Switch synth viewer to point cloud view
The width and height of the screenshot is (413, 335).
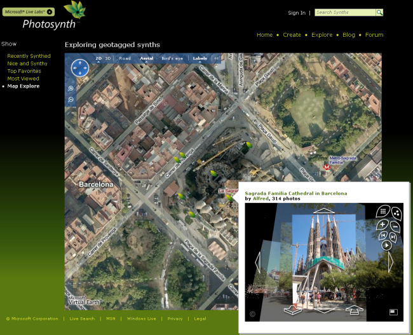click(396, 213)
